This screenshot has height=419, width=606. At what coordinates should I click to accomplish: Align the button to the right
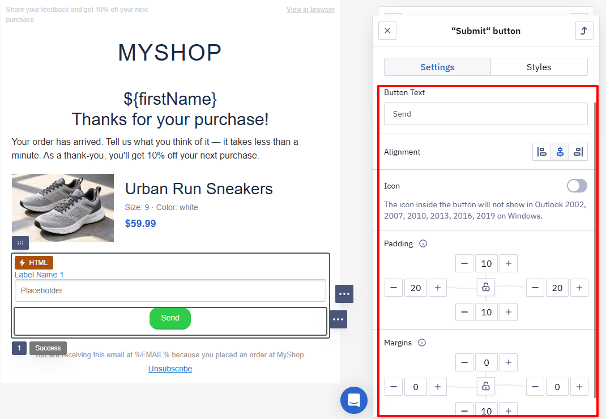pyautogui.click(x=578, y=152)
